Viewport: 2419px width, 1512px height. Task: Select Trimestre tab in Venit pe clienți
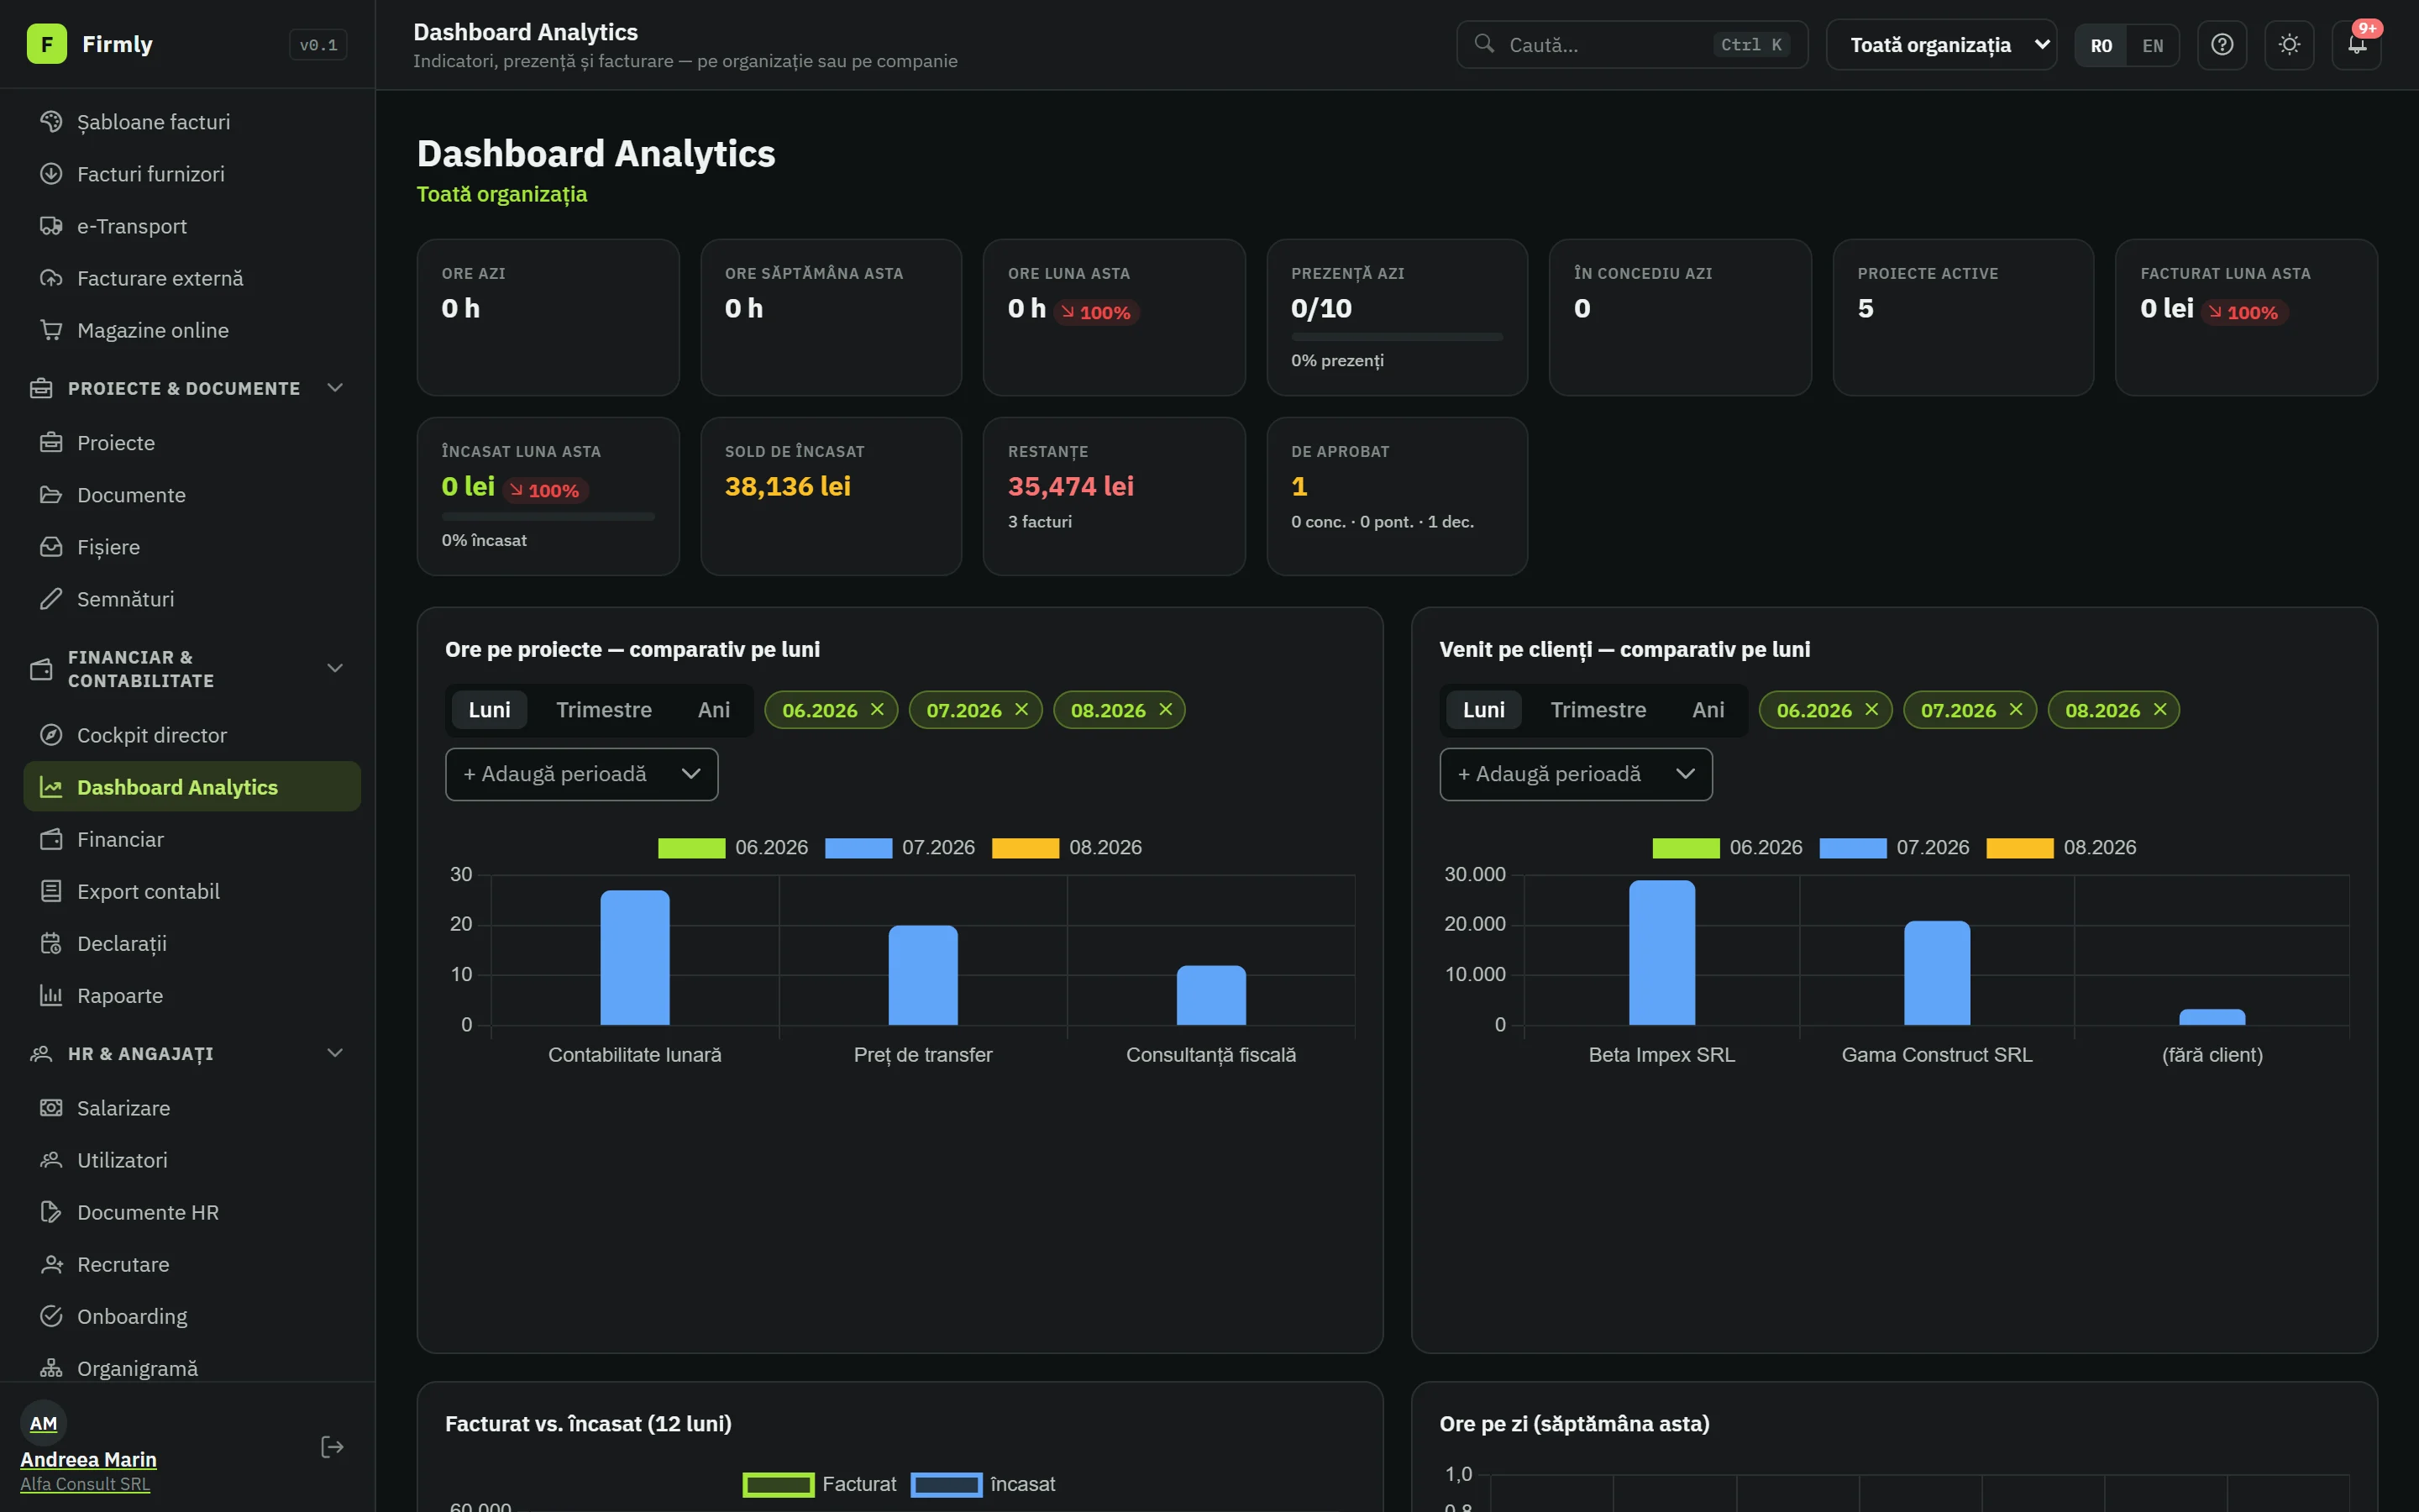(x=1598, y=710)
